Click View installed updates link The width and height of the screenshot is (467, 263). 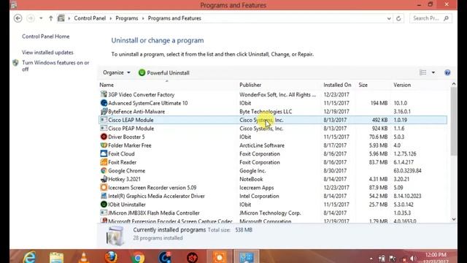(x=47, y=53)
